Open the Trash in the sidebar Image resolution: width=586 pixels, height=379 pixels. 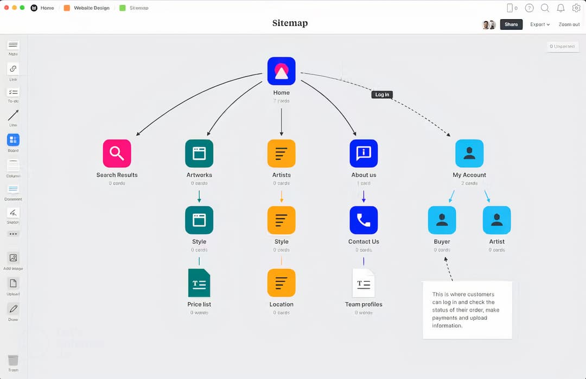(13, 360)
